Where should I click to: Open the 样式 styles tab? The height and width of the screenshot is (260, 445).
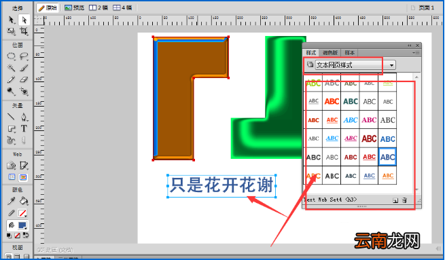coord(311,53)
